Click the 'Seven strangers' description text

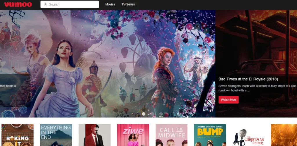(258, 88)
